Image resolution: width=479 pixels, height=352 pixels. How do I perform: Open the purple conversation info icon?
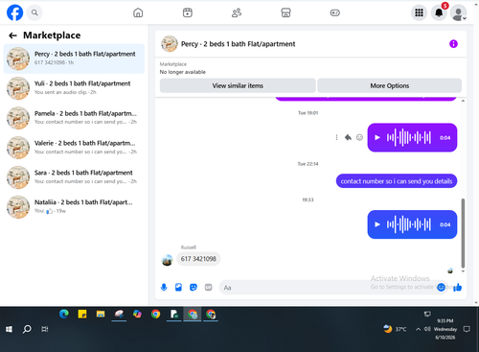point(453,44)
